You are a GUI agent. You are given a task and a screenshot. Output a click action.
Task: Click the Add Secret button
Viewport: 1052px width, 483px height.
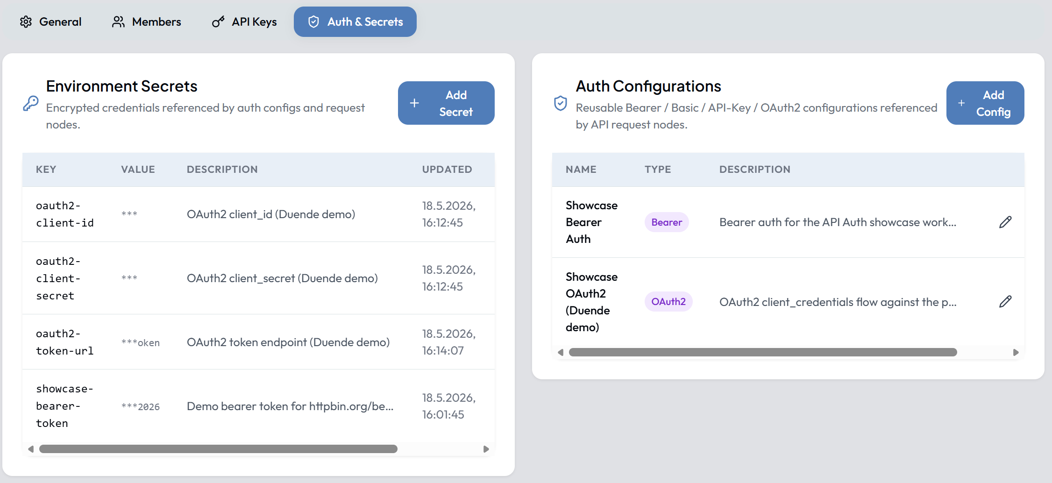coord(446,103)
